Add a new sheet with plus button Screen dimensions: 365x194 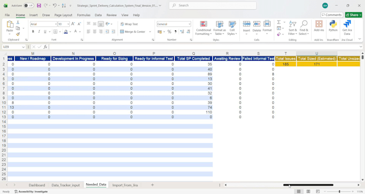[x=152, y=185]
